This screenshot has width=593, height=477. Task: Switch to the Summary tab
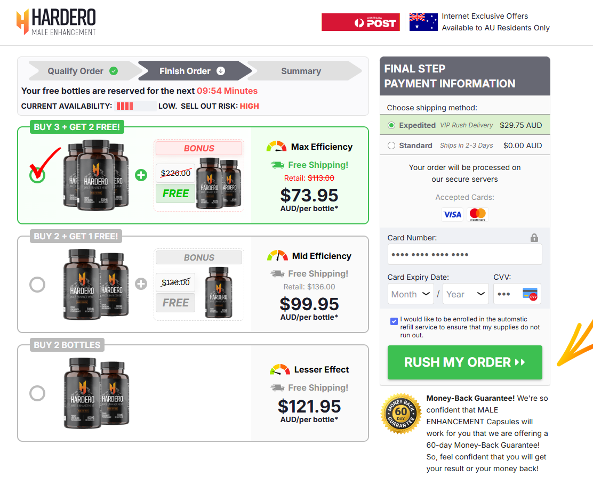(301, 70)
